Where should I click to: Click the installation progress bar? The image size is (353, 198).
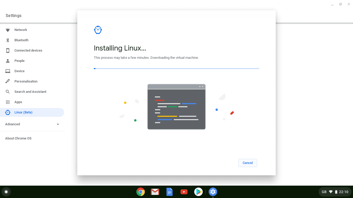(x=177, y=69)
